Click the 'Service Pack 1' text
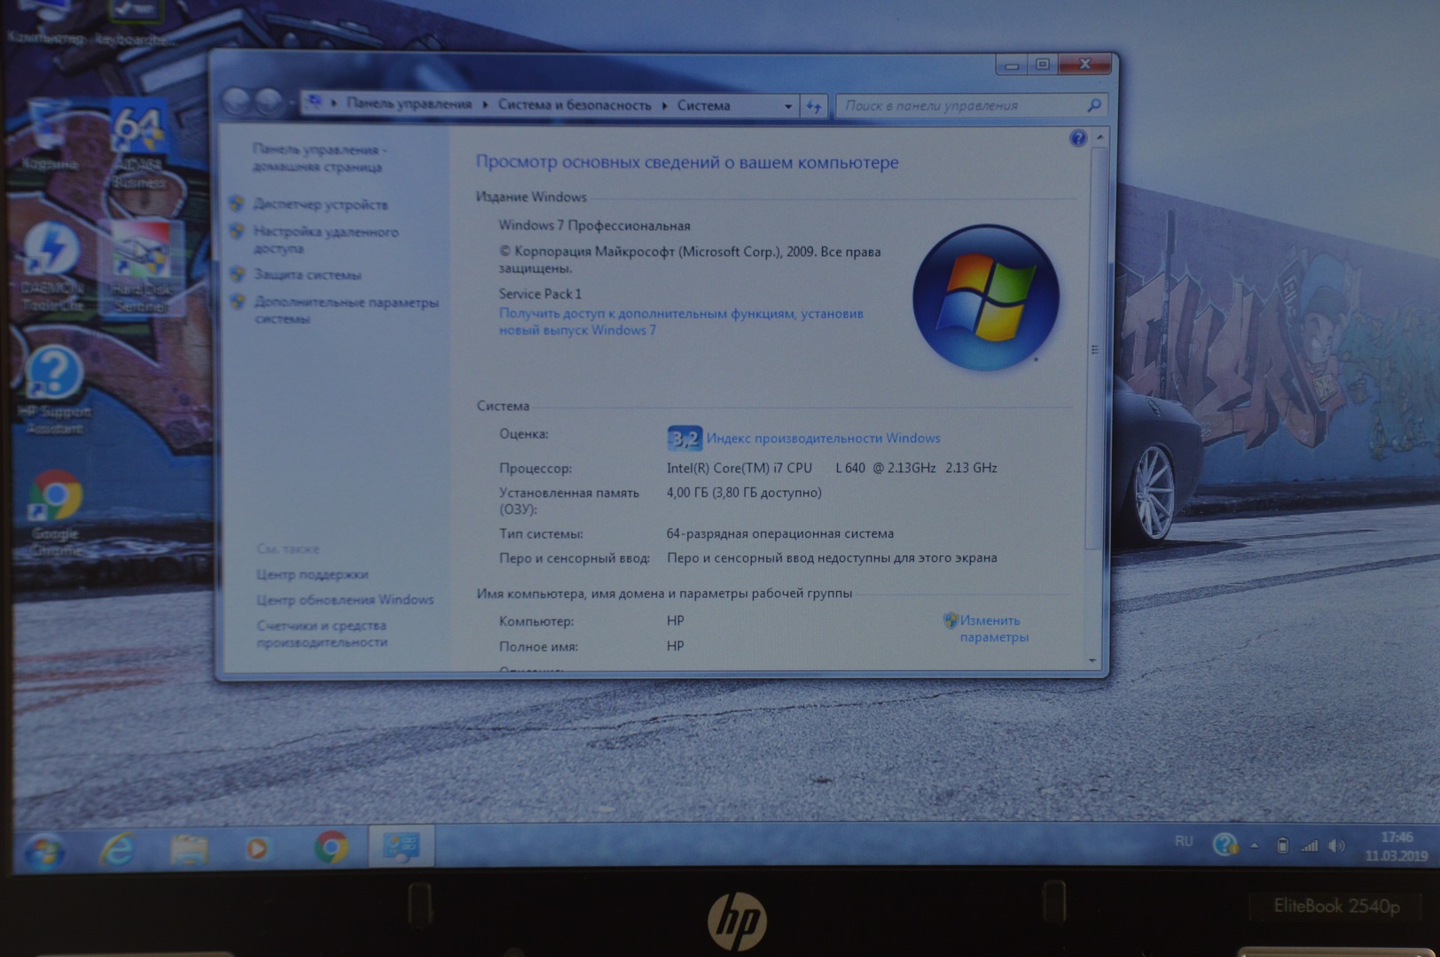 coord(540,293)
